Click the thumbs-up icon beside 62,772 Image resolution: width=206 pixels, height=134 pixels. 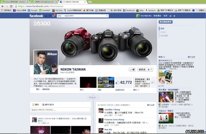tap(117, 82)
